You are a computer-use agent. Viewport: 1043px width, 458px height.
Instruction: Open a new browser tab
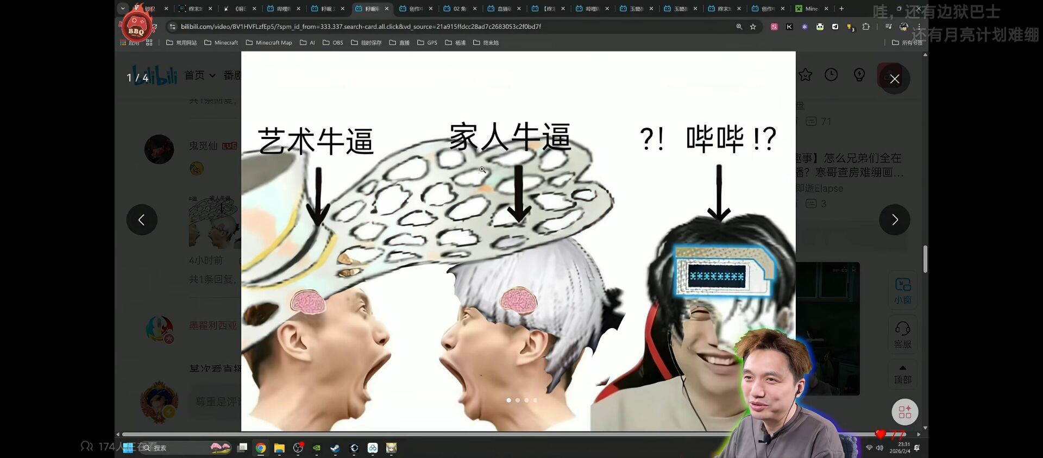pyautogui.click(x=841, y=9)
